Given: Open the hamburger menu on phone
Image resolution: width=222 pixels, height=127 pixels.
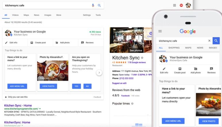Looking at the screenshot, I should [x=160, y=31].
